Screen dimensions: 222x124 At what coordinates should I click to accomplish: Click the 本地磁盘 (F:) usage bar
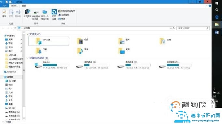179,65
